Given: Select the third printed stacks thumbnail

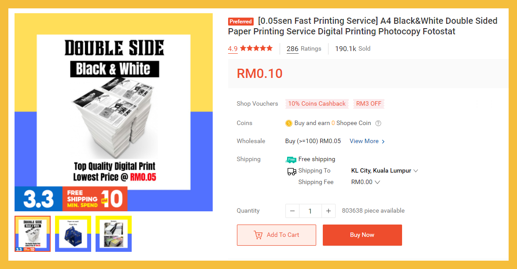Looking at the screenshot, I should tap(114, 234).
